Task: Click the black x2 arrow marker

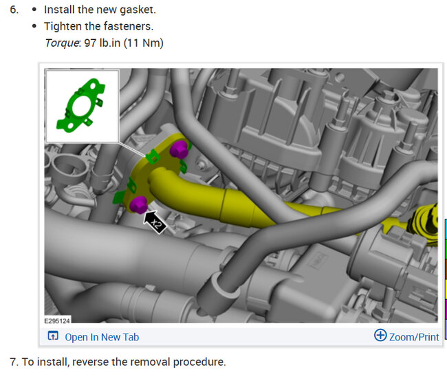Action: click(x=155, y=222)
